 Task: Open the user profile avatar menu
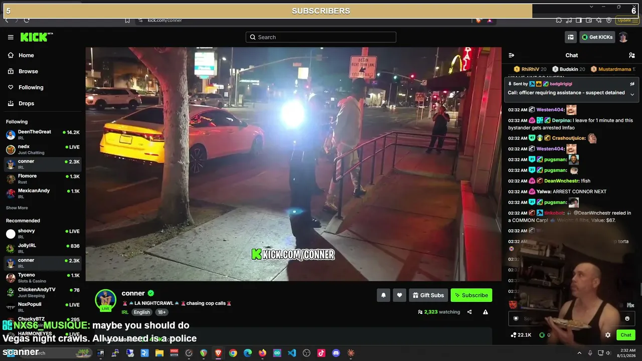point(623,37)
